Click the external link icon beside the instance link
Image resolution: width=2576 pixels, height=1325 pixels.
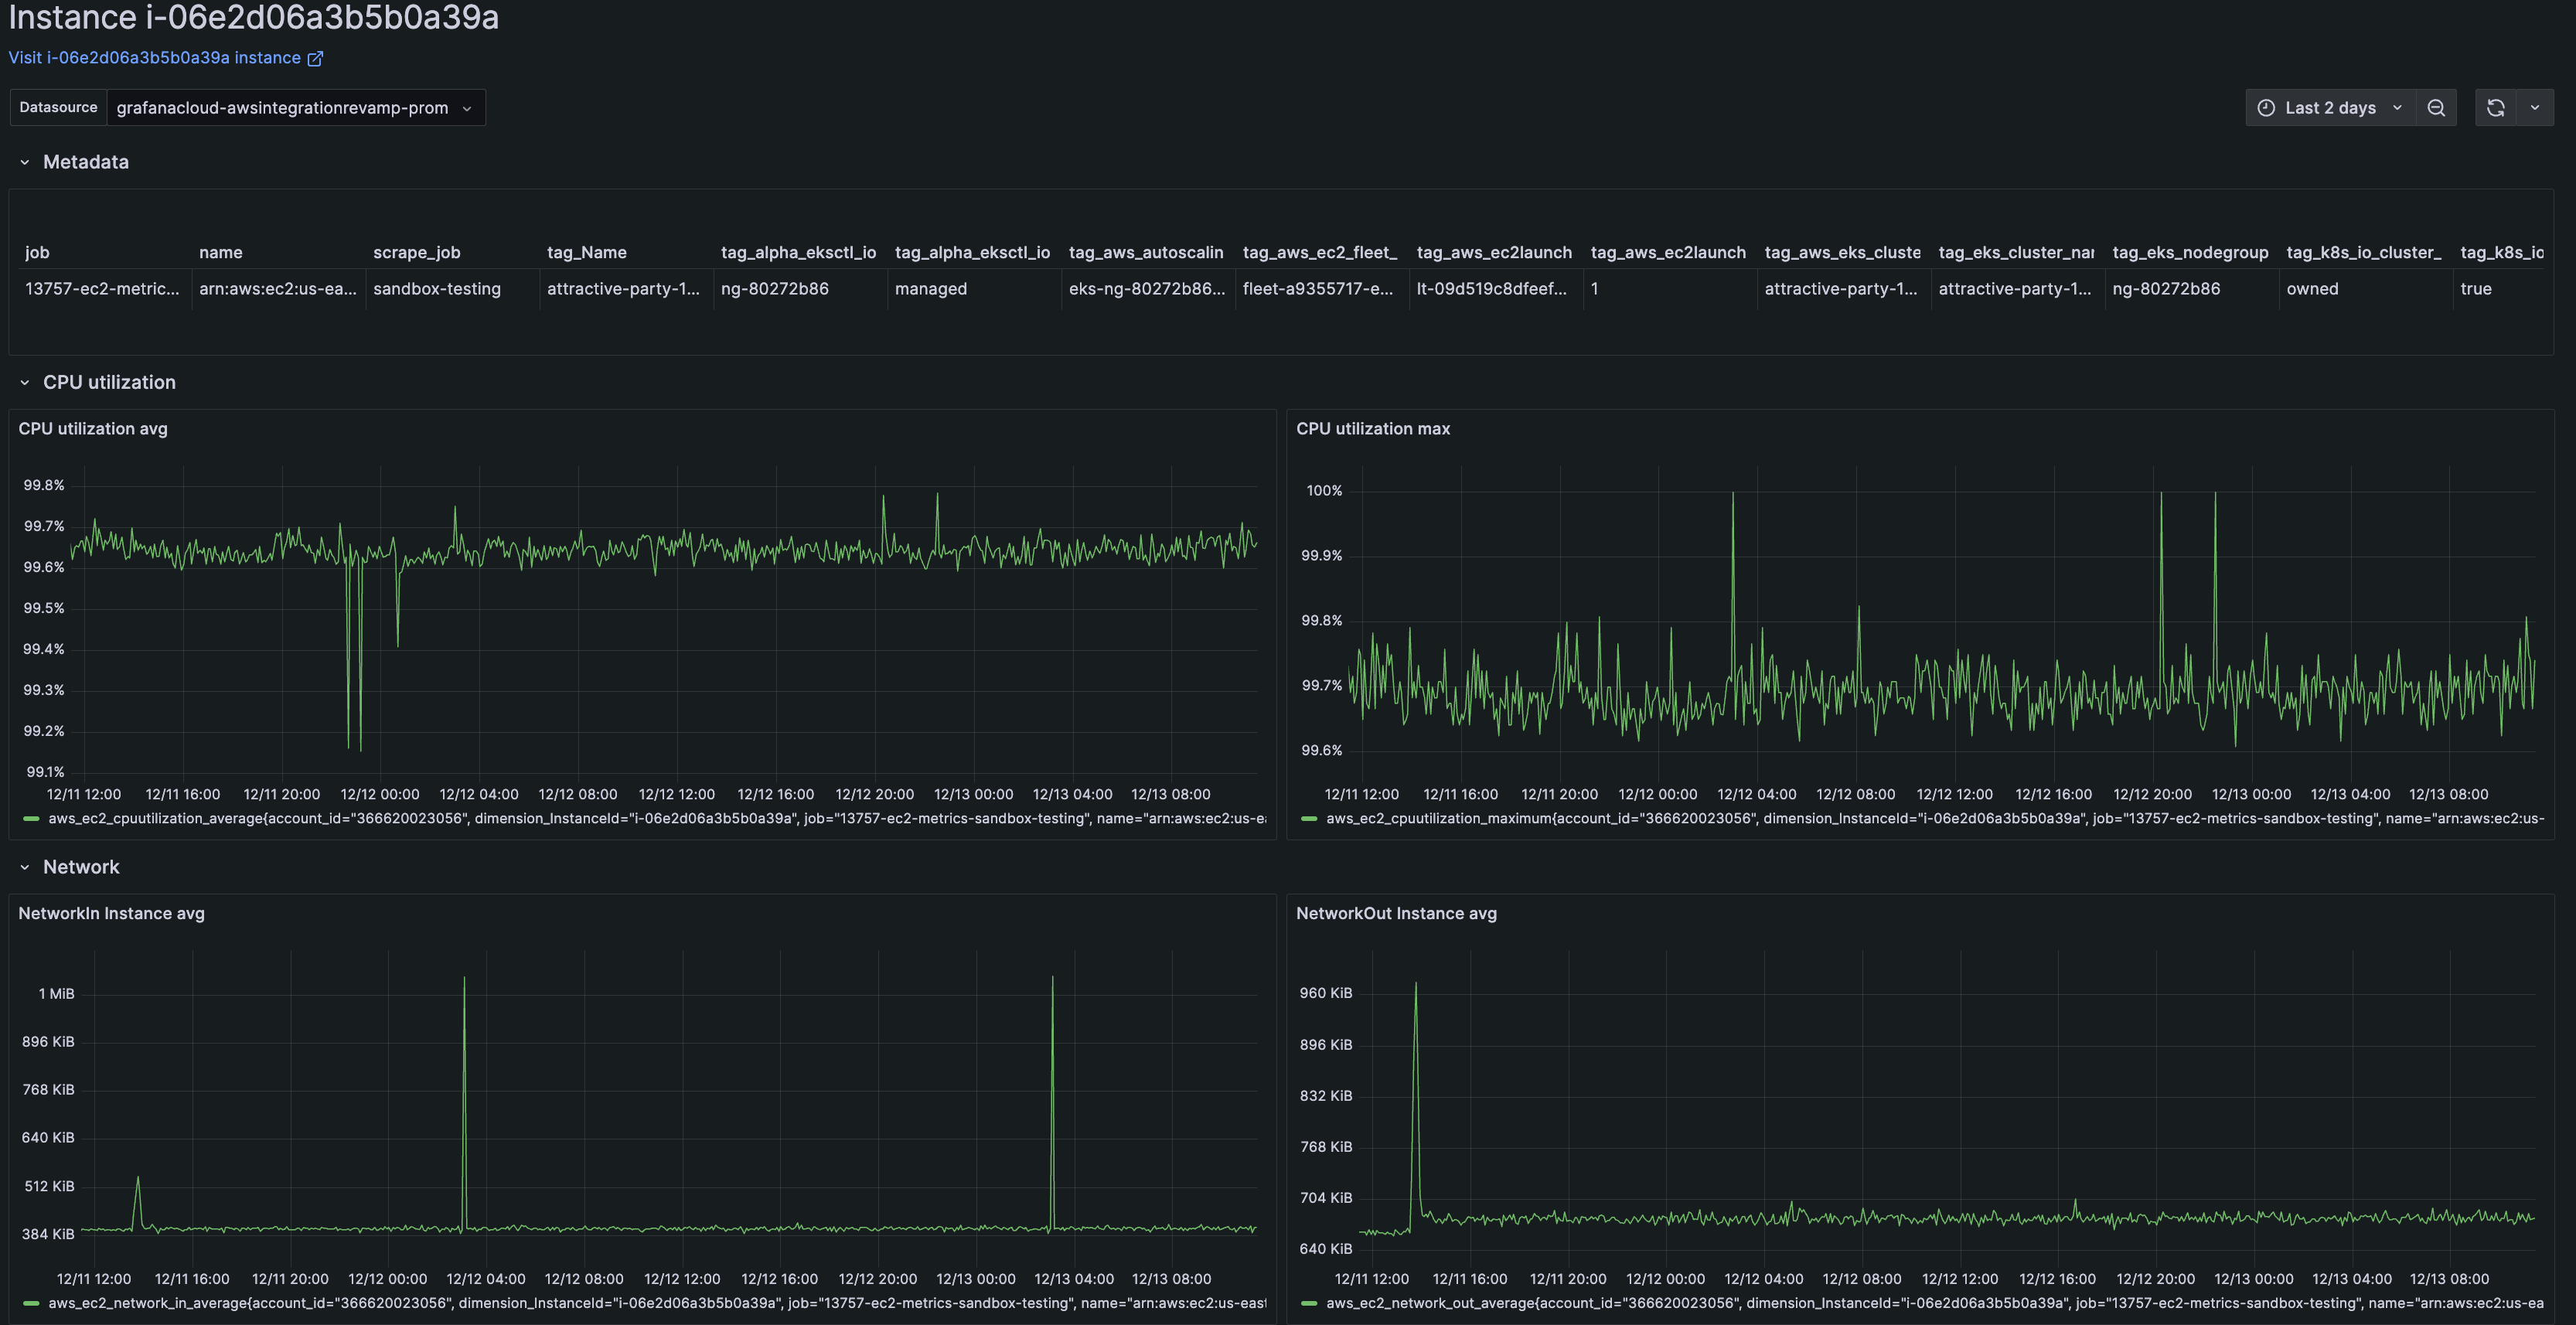click(316, 58)
